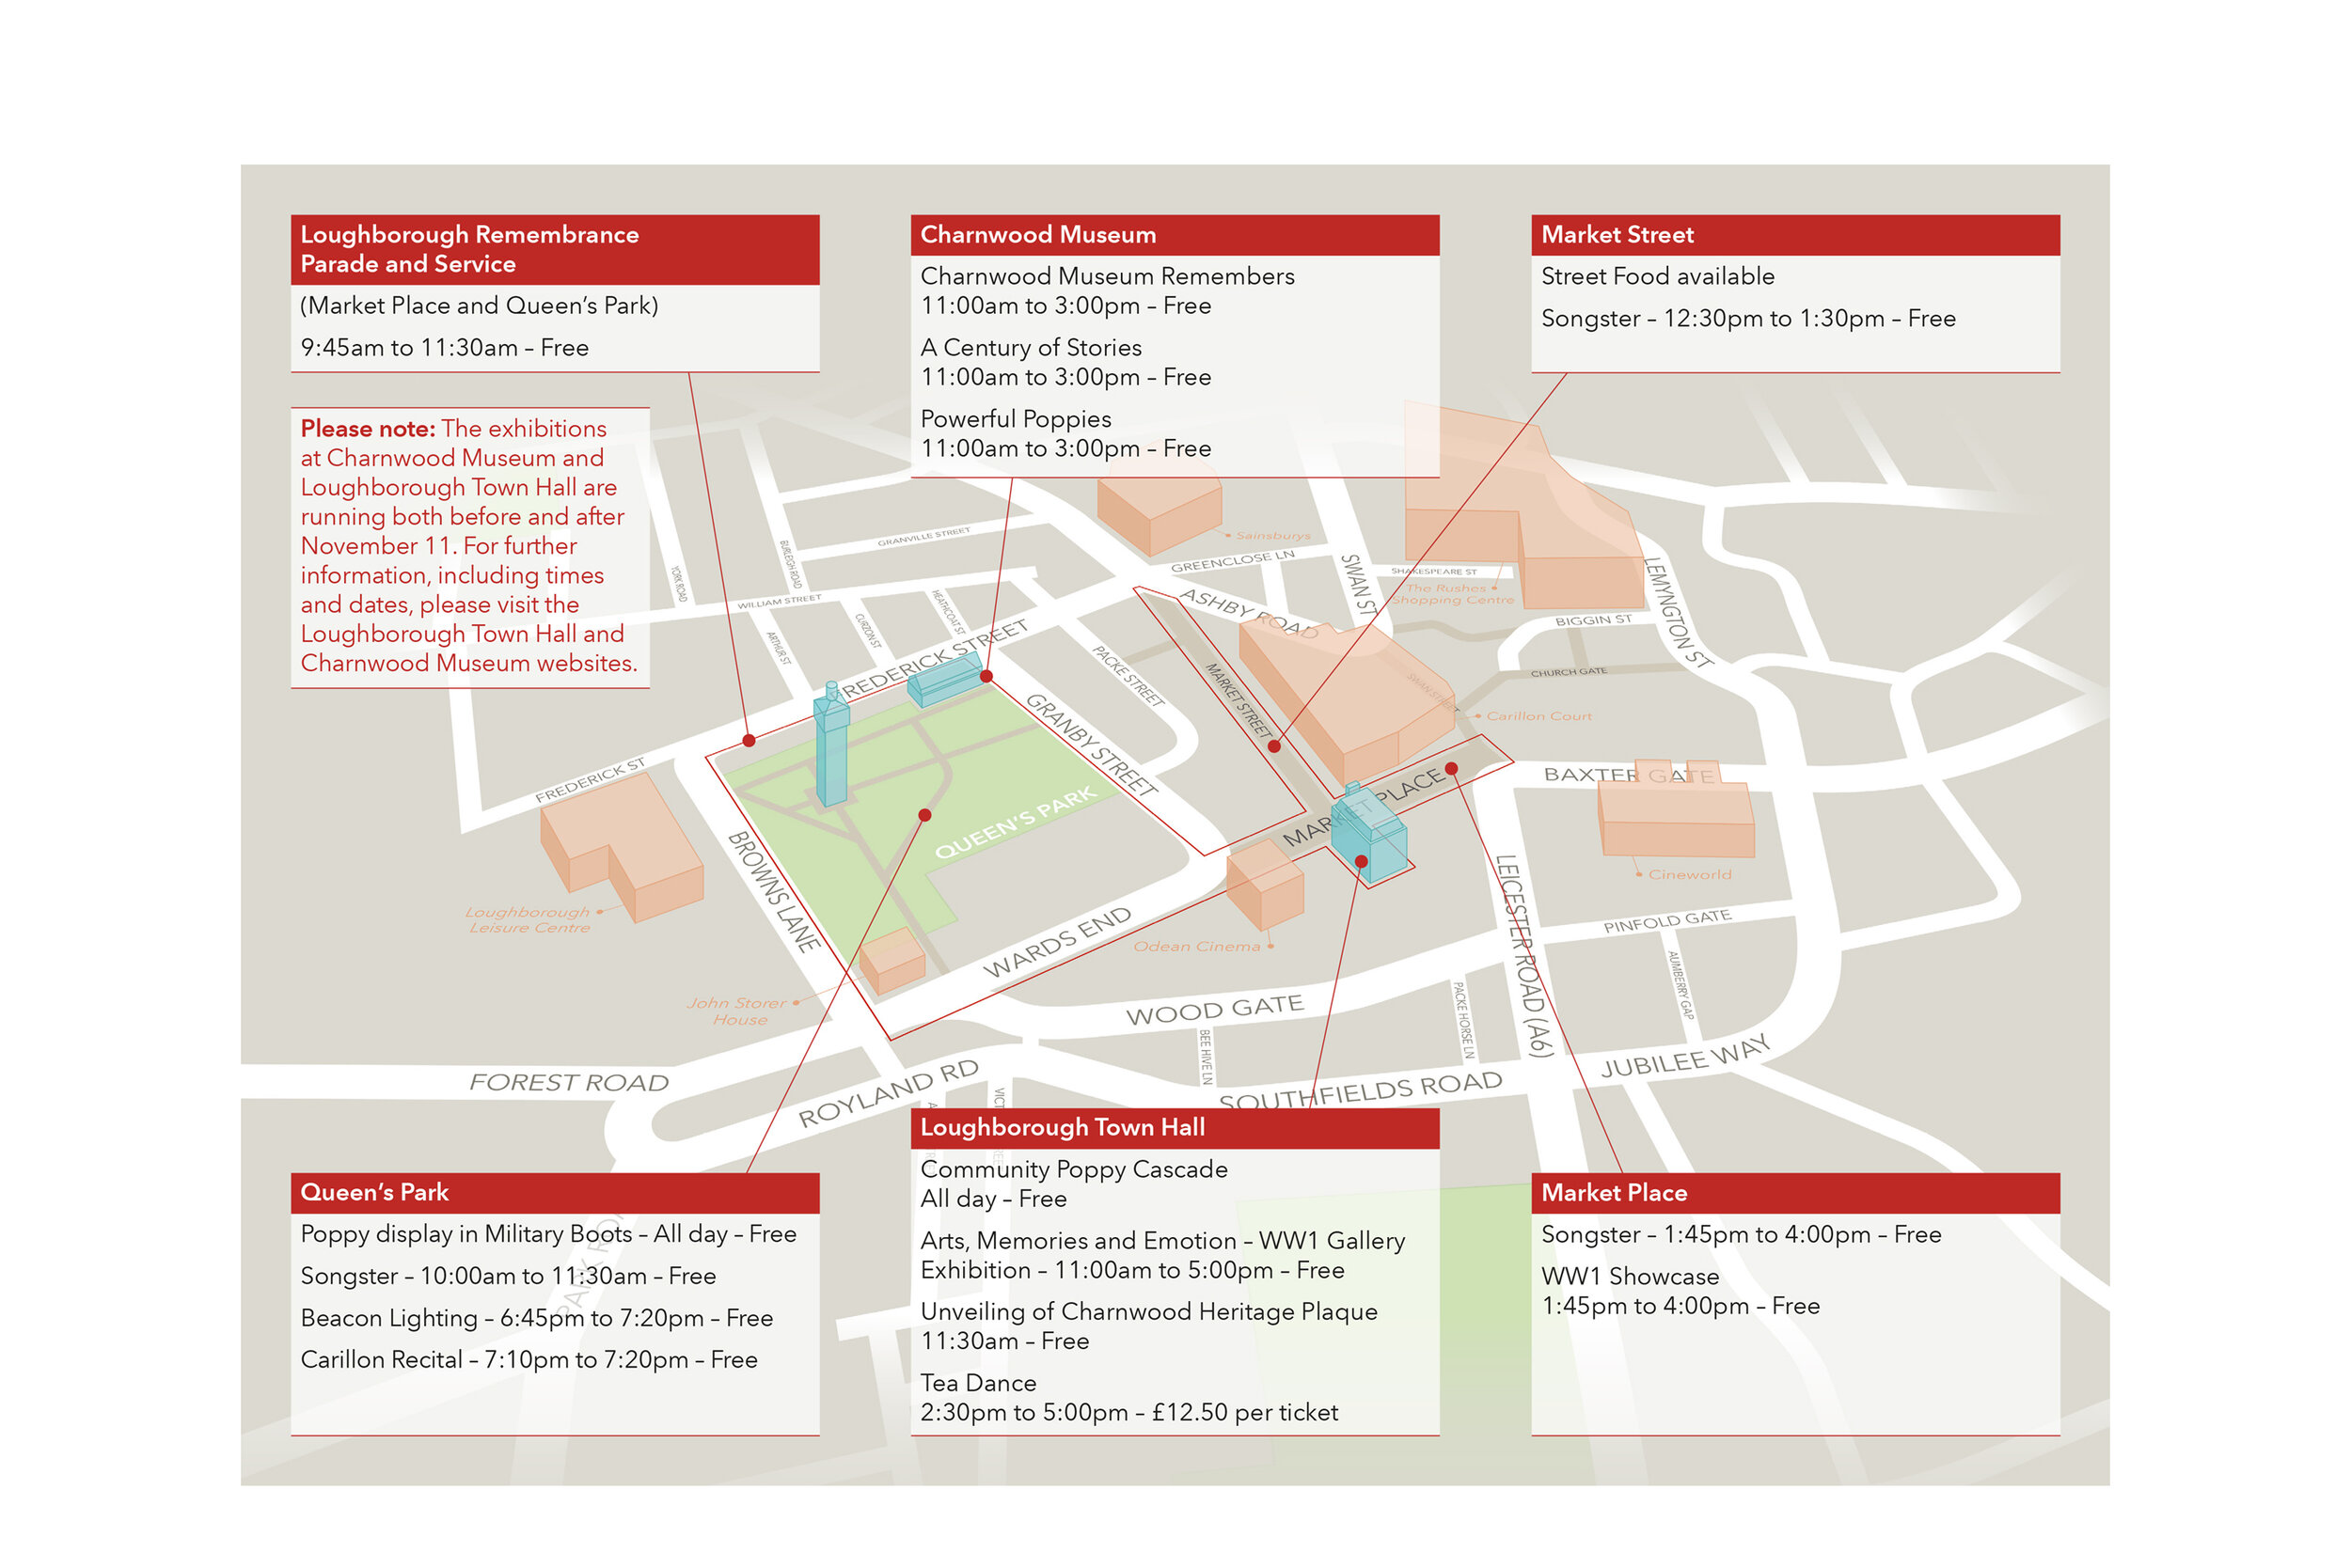2351x1568 pixels.
Task: Click the red marker on Market Place
Action: click(x=1451, y=768)
